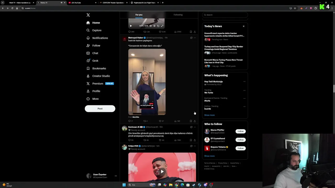Open the Windows Start menu
Screen dimensions: 335x188
coord(124,185)
